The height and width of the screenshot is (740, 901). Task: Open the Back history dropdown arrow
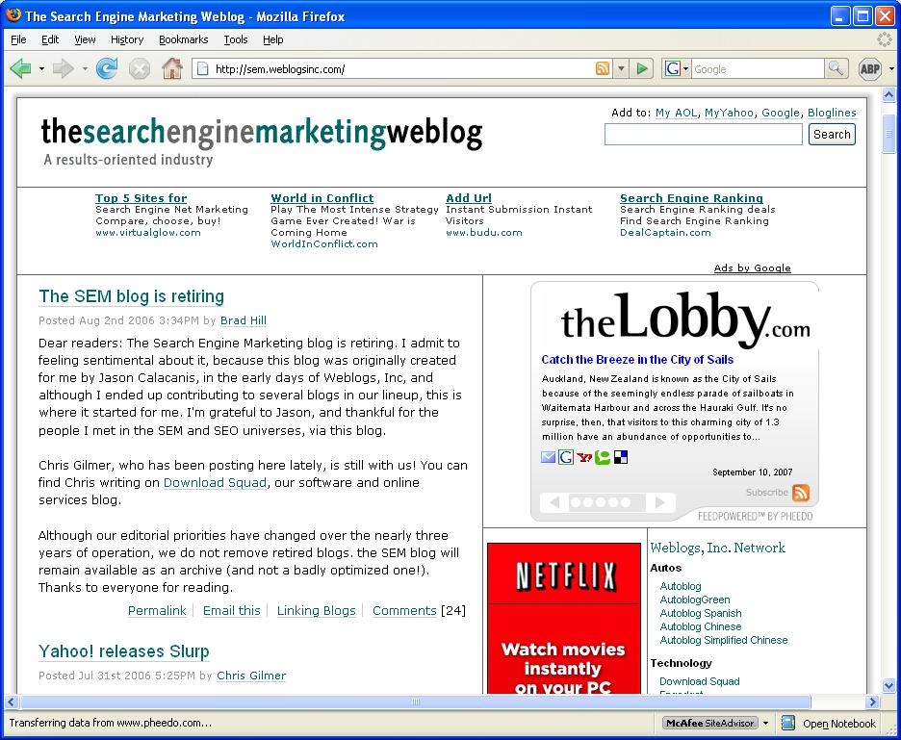[x=41, y=69]
